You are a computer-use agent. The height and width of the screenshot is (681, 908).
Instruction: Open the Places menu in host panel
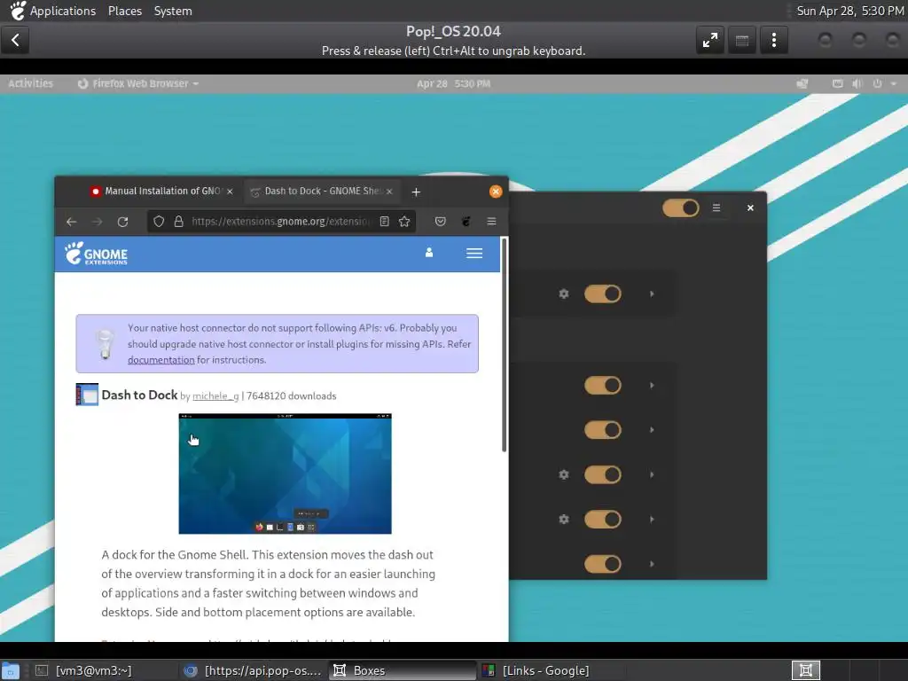tap(124, 11)
